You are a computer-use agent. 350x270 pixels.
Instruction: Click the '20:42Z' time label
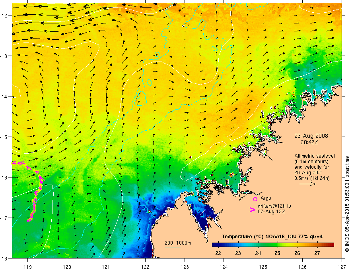[x=309, y=142]
